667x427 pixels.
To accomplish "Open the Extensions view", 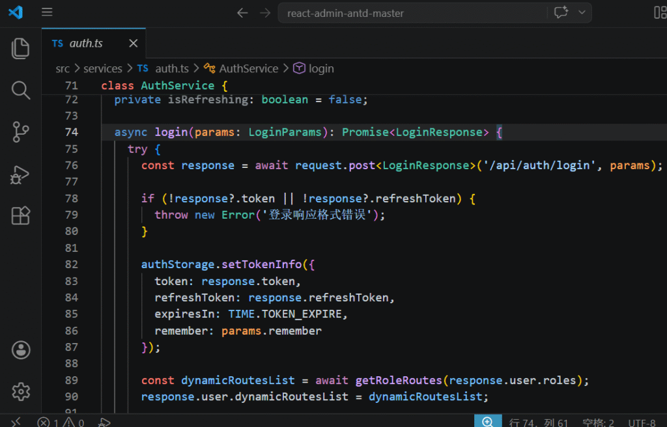I will pyautogui.click(x=21, y=215).
